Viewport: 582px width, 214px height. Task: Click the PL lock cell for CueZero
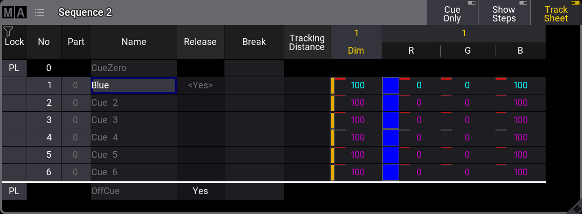click(x=14, y=68)
